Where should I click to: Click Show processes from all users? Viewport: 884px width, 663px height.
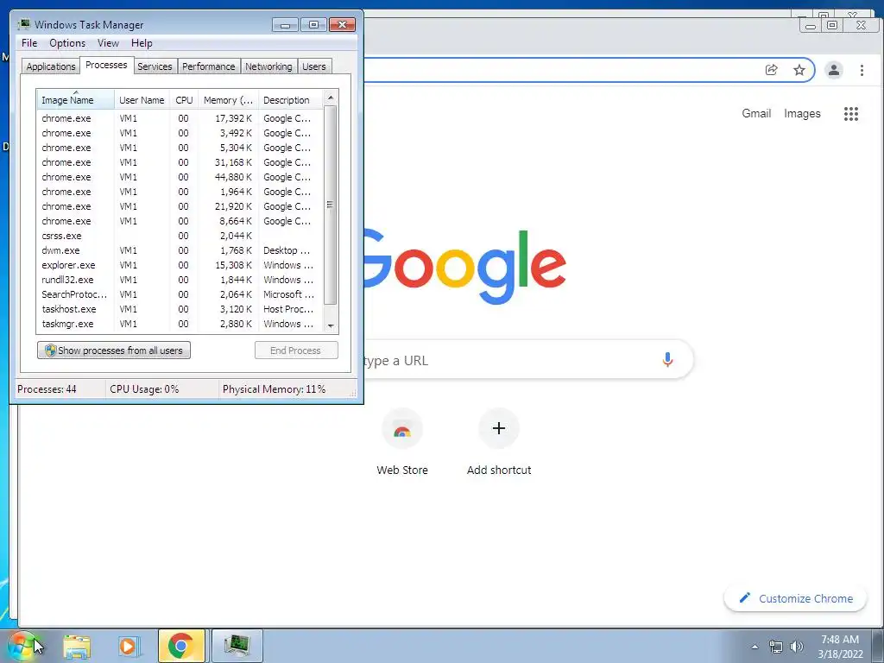[114, 350]
